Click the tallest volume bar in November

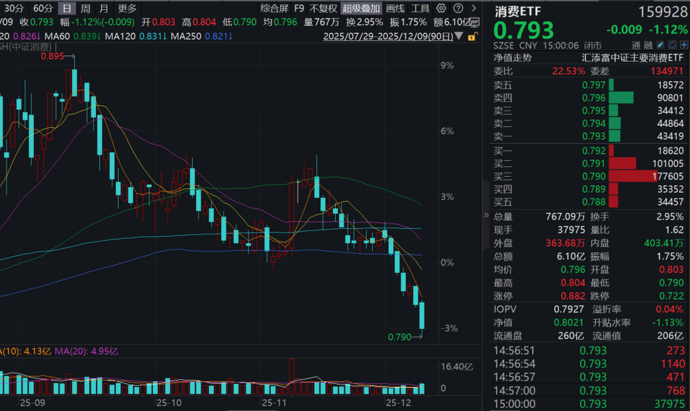(x=291, y=376)
